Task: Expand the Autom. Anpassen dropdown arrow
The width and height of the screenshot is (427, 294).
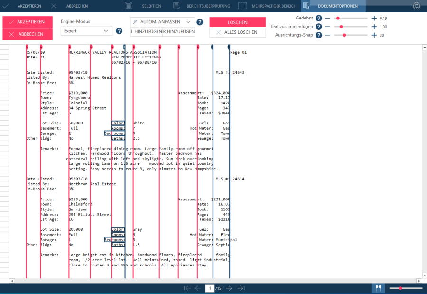Action: pos(188,22)
